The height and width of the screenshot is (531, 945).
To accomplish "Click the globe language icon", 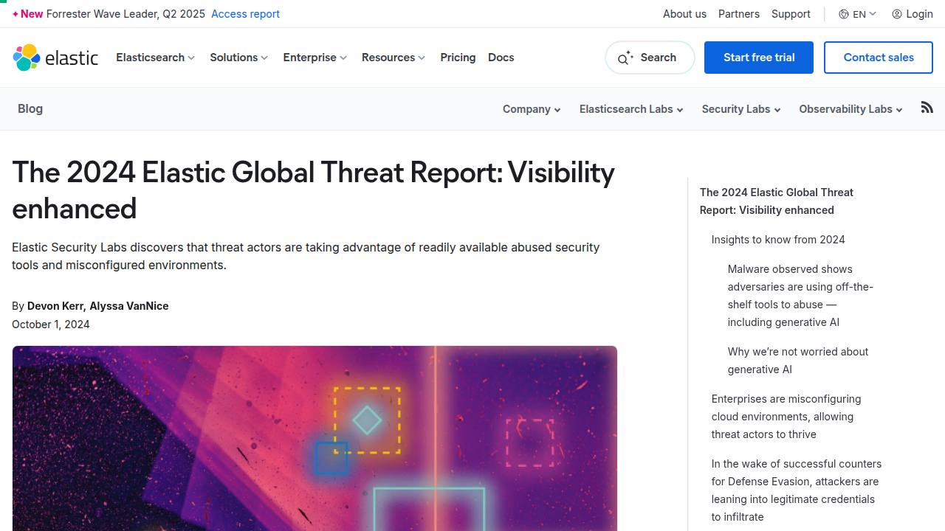I will pyautogui.click(x=844, y=14).
